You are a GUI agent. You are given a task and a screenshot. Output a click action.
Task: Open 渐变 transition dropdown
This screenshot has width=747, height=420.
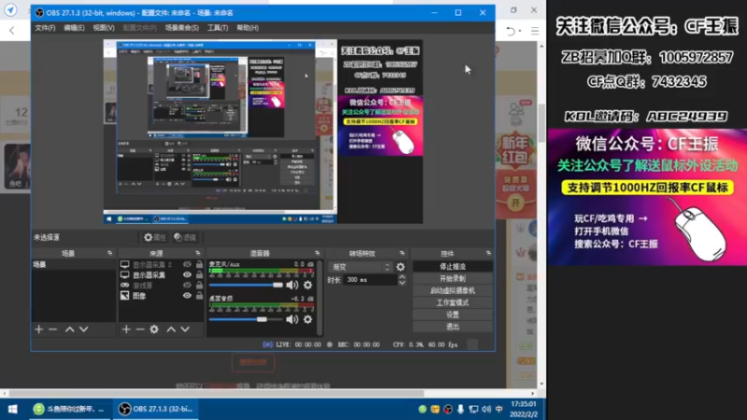[362, 267]
